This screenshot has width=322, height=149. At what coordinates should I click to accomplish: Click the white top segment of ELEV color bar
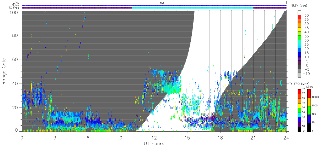pos(300,13)
